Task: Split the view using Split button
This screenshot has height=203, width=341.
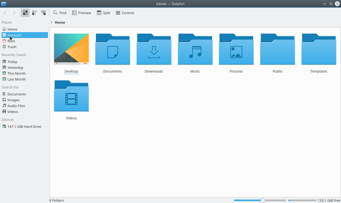Action: tap(103, 13)
